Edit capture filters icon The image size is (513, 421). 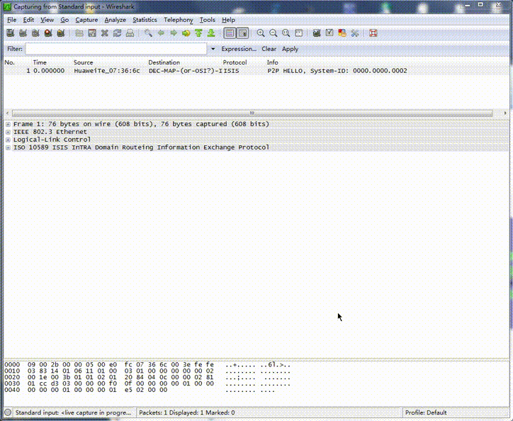pos(317,33)
